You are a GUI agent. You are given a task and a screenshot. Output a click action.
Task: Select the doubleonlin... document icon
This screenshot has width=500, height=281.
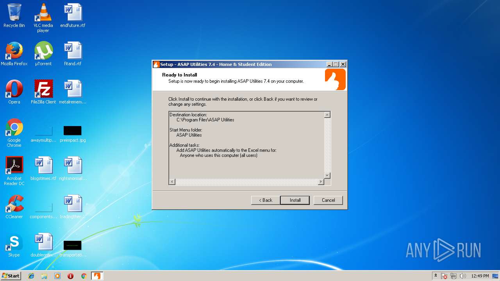43,245
